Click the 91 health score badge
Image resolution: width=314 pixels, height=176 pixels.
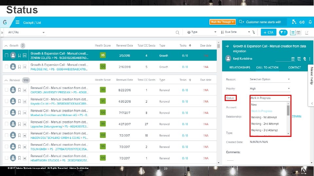click(x=103, y=101)
